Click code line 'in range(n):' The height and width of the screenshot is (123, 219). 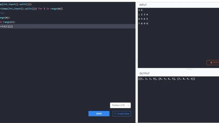(x=8, y=22)
